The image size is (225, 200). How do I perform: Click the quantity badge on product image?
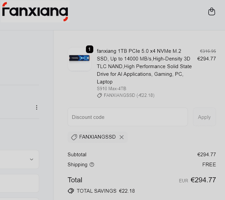(89, 49)
